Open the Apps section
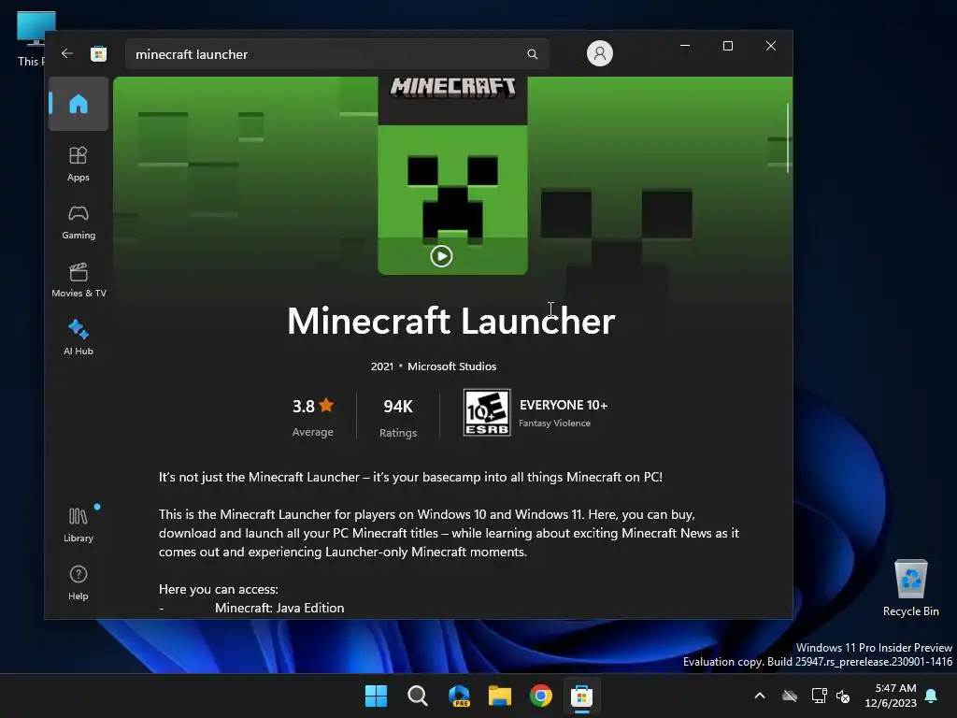 click(79, 164)
